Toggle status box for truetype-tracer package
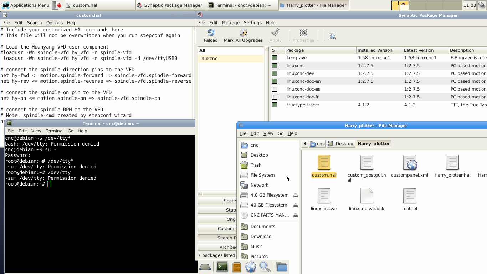 [x=275, y=105]
